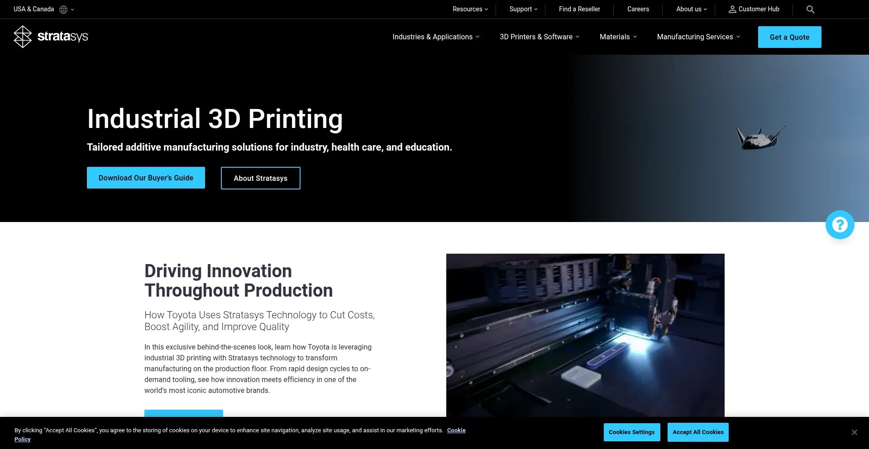Open Manufacturing Services menu
Viewport: 869px width, 449px height.
pyautogui.click(x=698, y=37)
